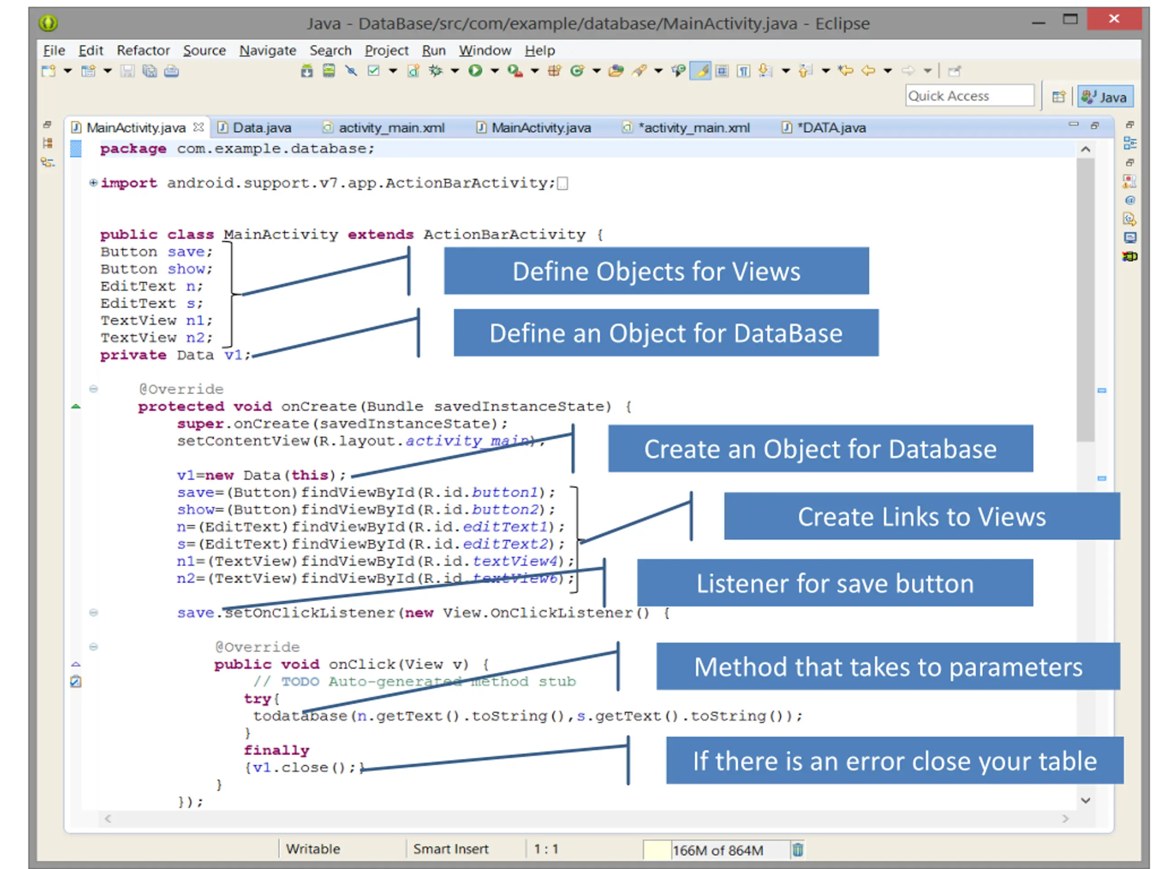
Task: Open the Back history dropdown arrow
Action: 888,71
